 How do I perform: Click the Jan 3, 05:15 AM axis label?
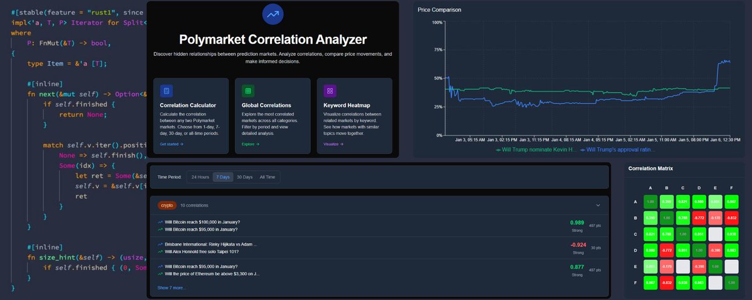tap(469, 139)
